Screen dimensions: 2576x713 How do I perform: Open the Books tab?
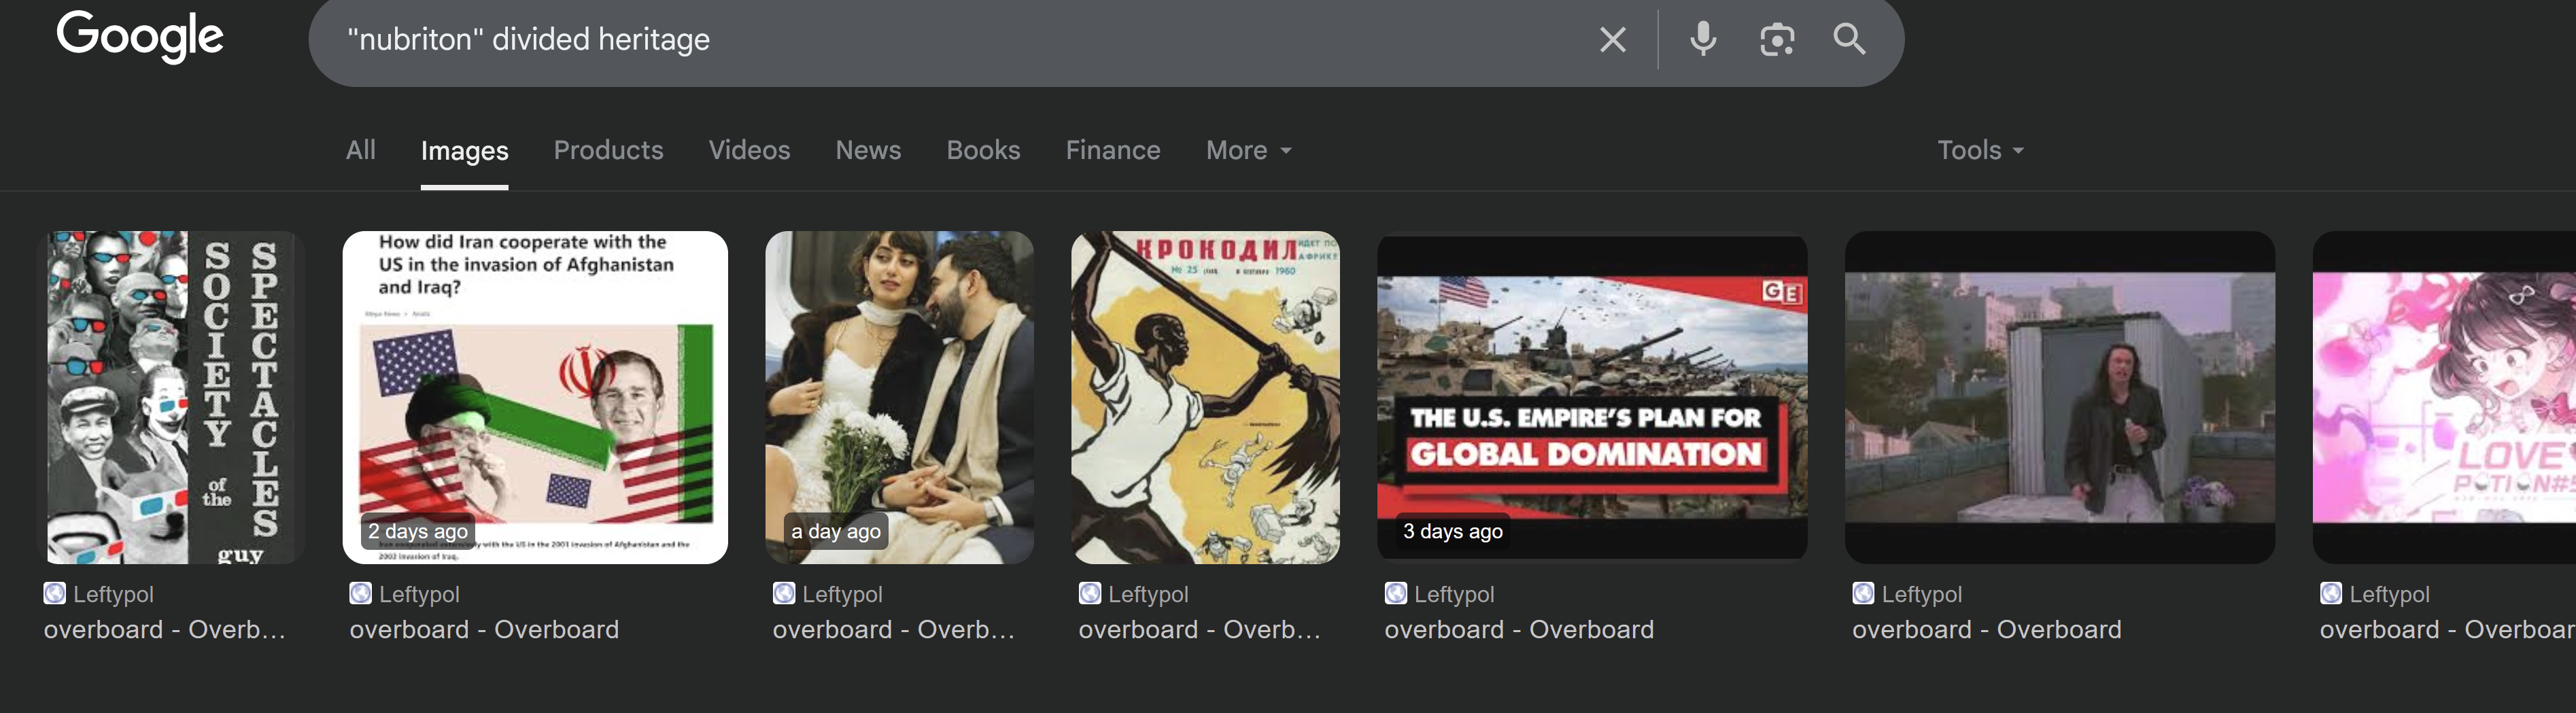[984, 150]
